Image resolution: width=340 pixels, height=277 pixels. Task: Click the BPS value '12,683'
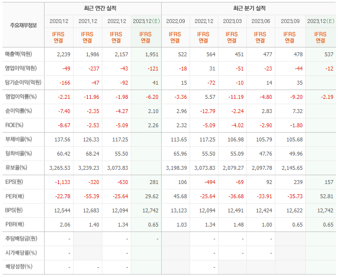(91, 211)
